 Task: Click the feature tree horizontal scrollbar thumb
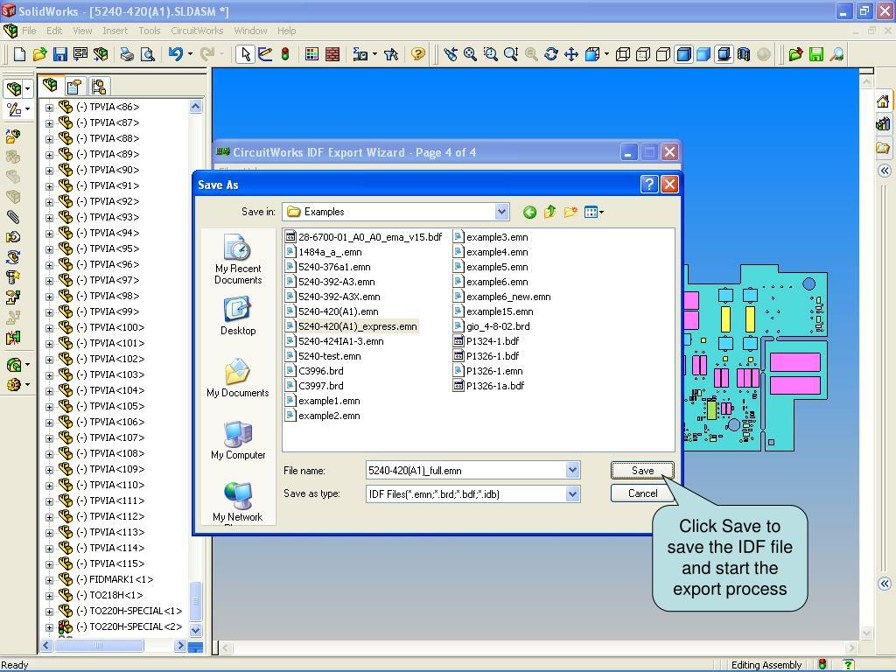[98, 645]
